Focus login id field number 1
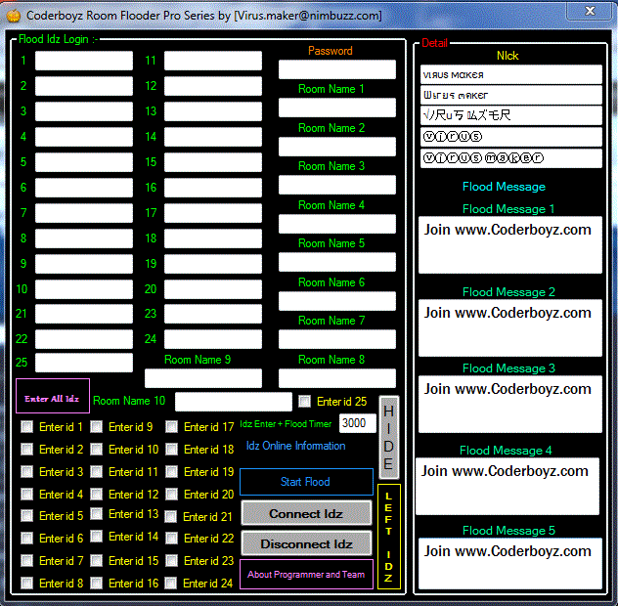The image size is (618, 606). coord(84,61)
